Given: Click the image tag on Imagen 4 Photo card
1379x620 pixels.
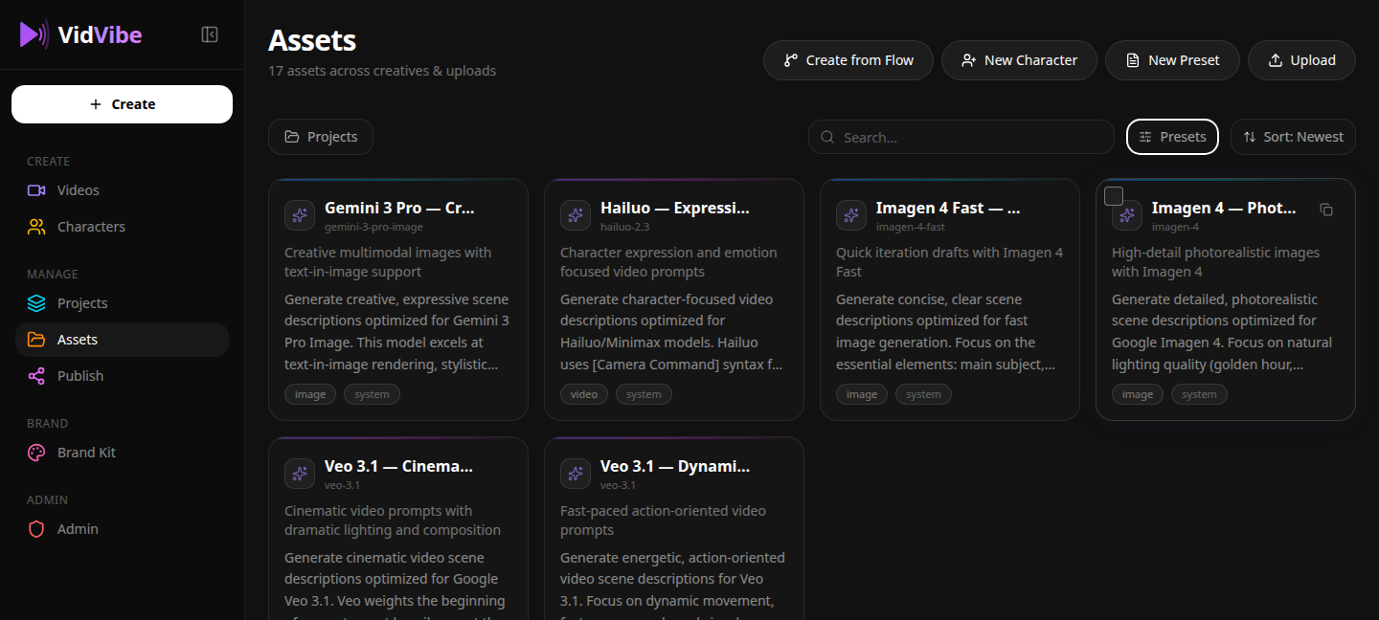Looking at the screenshot, I should click(1138, 394).
